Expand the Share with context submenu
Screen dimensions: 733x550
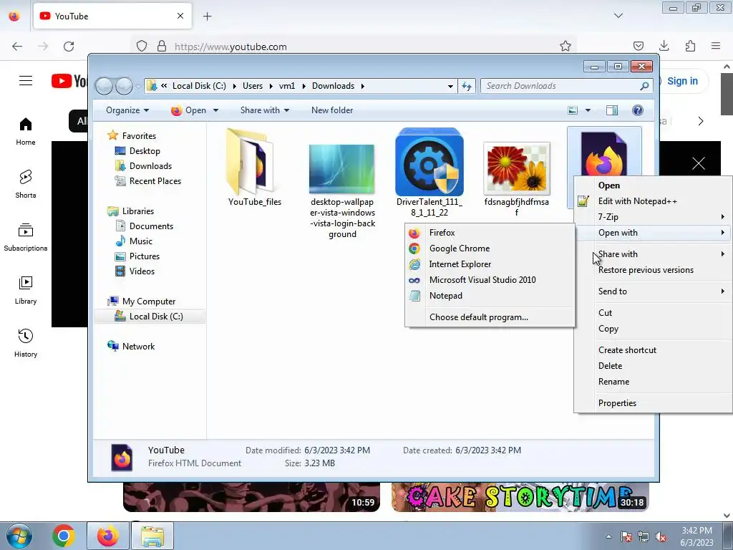coord(653,254)
